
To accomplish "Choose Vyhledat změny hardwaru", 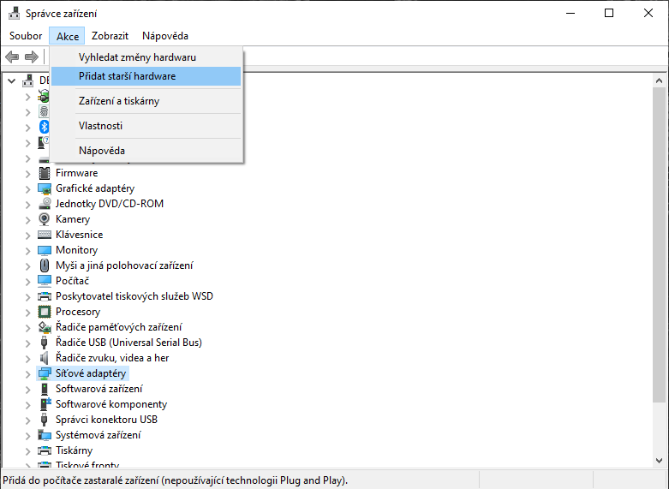I will pos(146,57).
